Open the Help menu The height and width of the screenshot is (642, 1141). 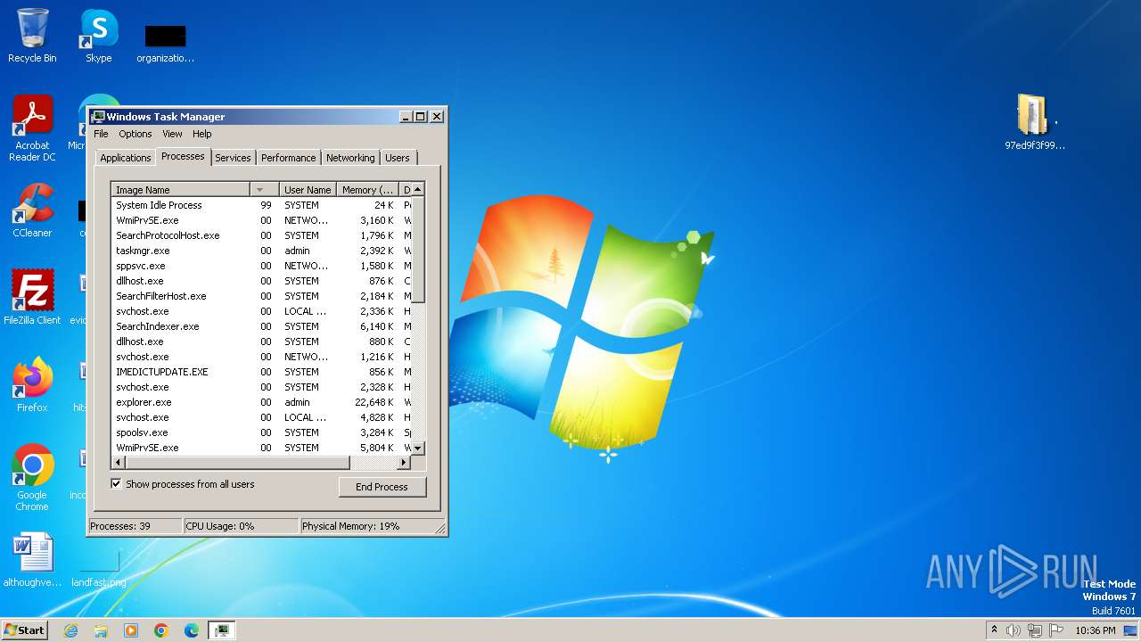coord(202,134)
